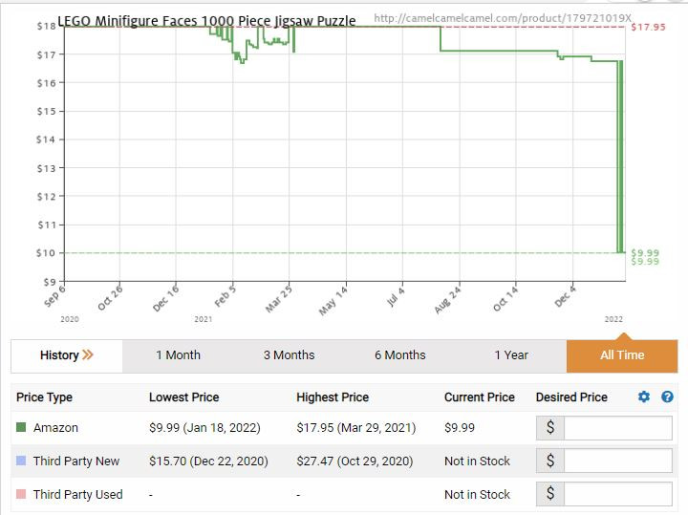Toggle the blue Third Party New swatch

click(21, 461)
